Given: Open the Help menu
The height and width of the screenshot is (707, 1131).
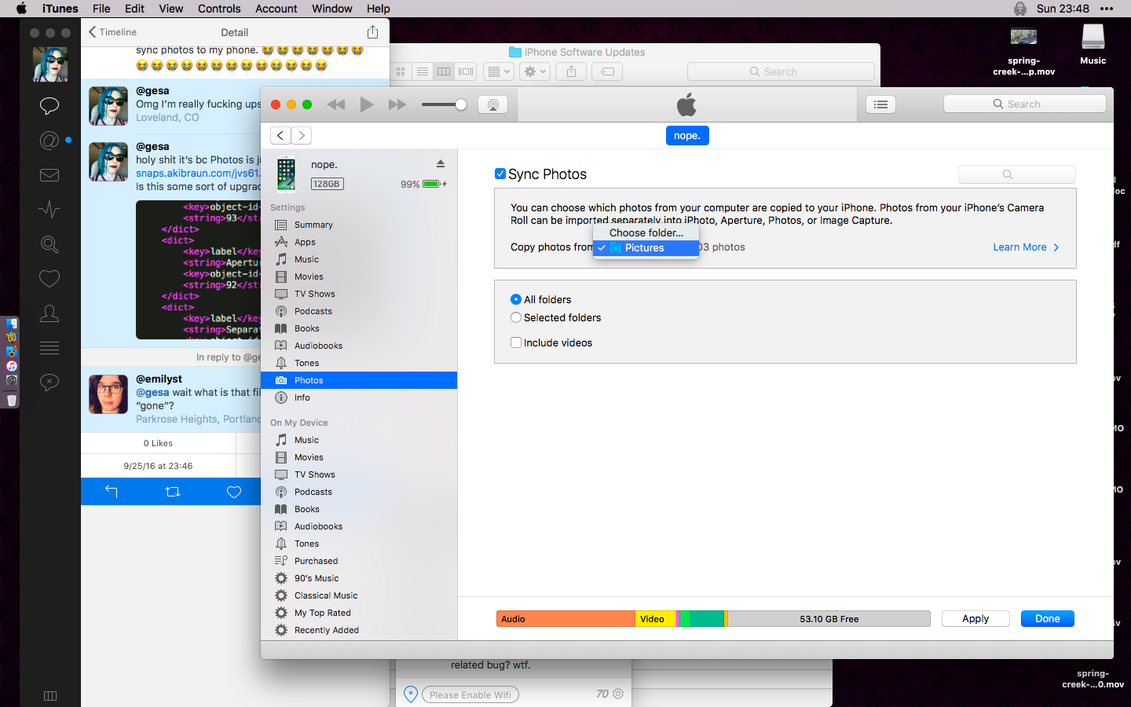Looking at the screenshot, I should pyautogui.click(x=378, y=9).
